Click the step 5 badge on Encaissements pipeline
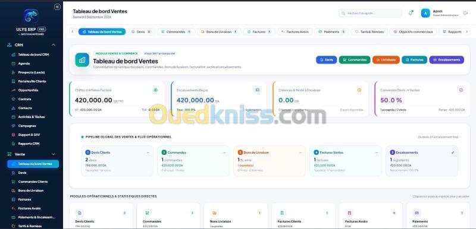Screen dimensions: 476x229 (x=393, y=152)
